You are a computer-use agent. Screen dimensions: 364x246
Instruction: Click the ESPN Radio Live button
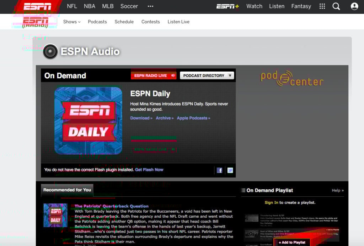[x=154, y=76]
